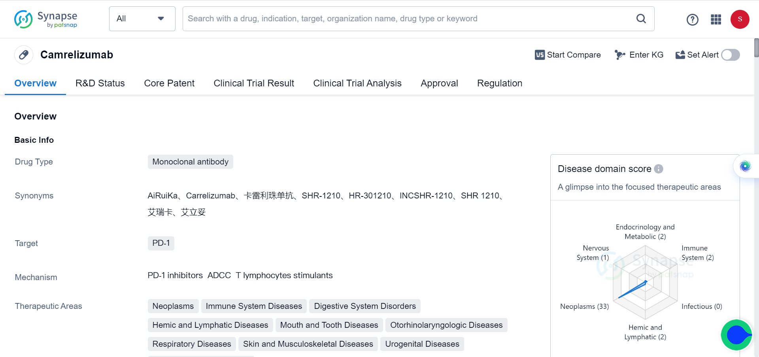Image resolution: width=759 pixels, height=357 pixels.
Task: Click the search magnifier icon
Action: [x=641, y=19]
